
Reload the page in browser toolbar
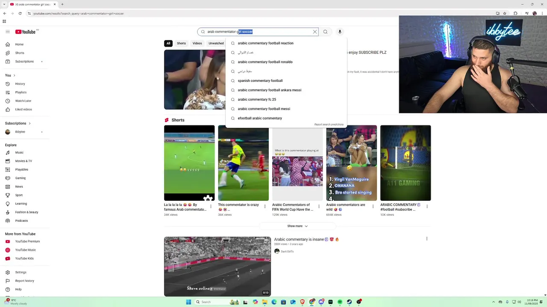pyautogui.click(x=20, y=13)
